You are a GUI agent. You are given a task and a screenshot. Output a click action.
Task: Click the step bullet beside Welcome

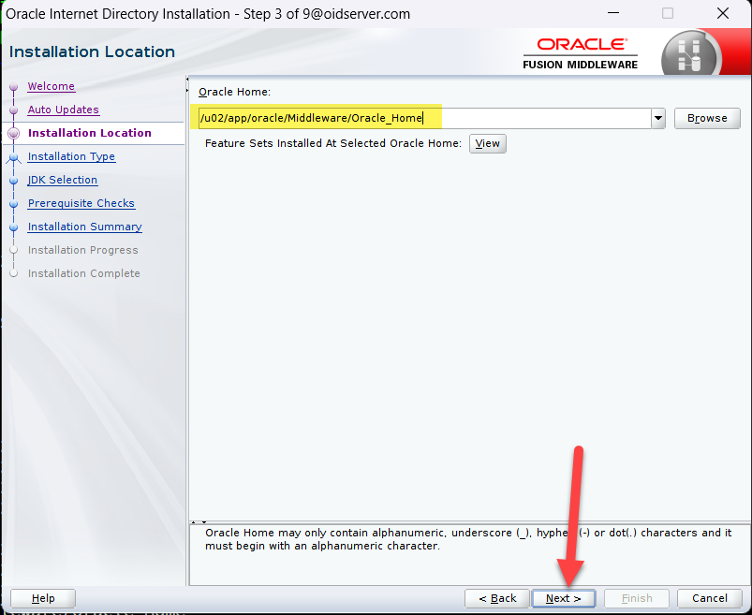tap(13, 87)
